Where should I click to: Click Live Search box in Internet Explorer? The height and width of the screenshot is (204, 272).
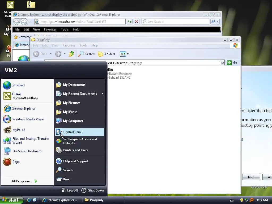click(175, 22)
